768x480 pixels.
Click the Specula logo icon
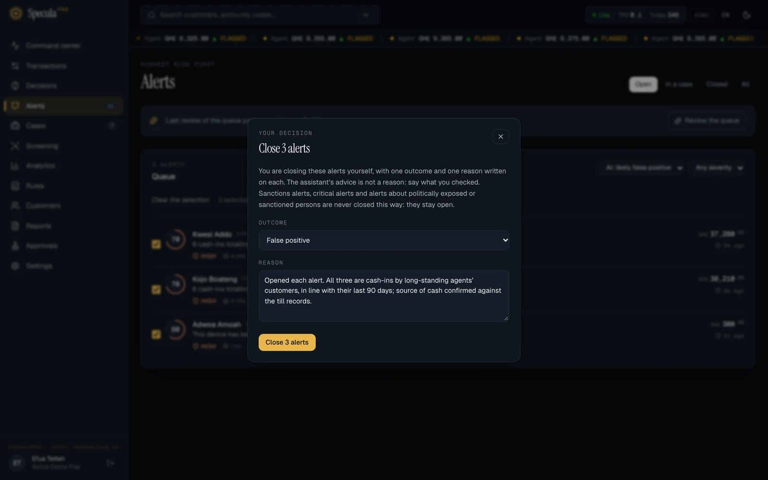click(x=16, y=13)
